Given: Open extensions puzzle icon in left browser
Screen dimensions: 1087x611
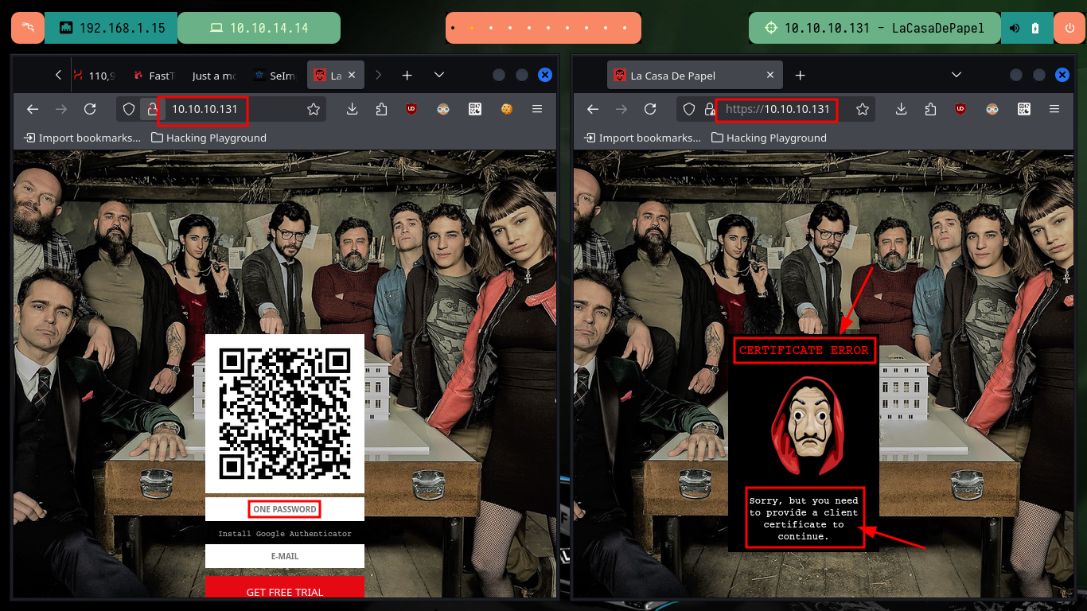Looking at the screenshot, I should coord(381,109).
